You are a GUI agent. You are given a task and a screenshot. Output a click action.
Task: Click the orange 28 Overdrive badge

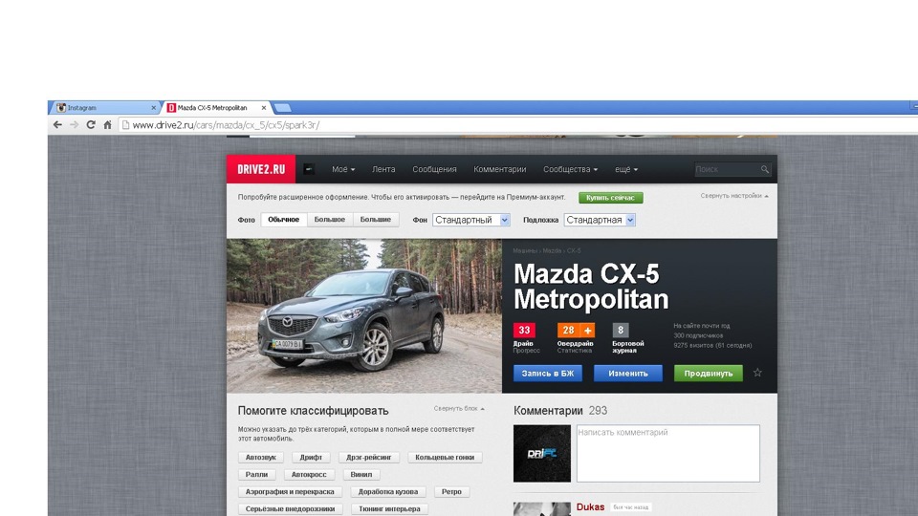[568, 331]
